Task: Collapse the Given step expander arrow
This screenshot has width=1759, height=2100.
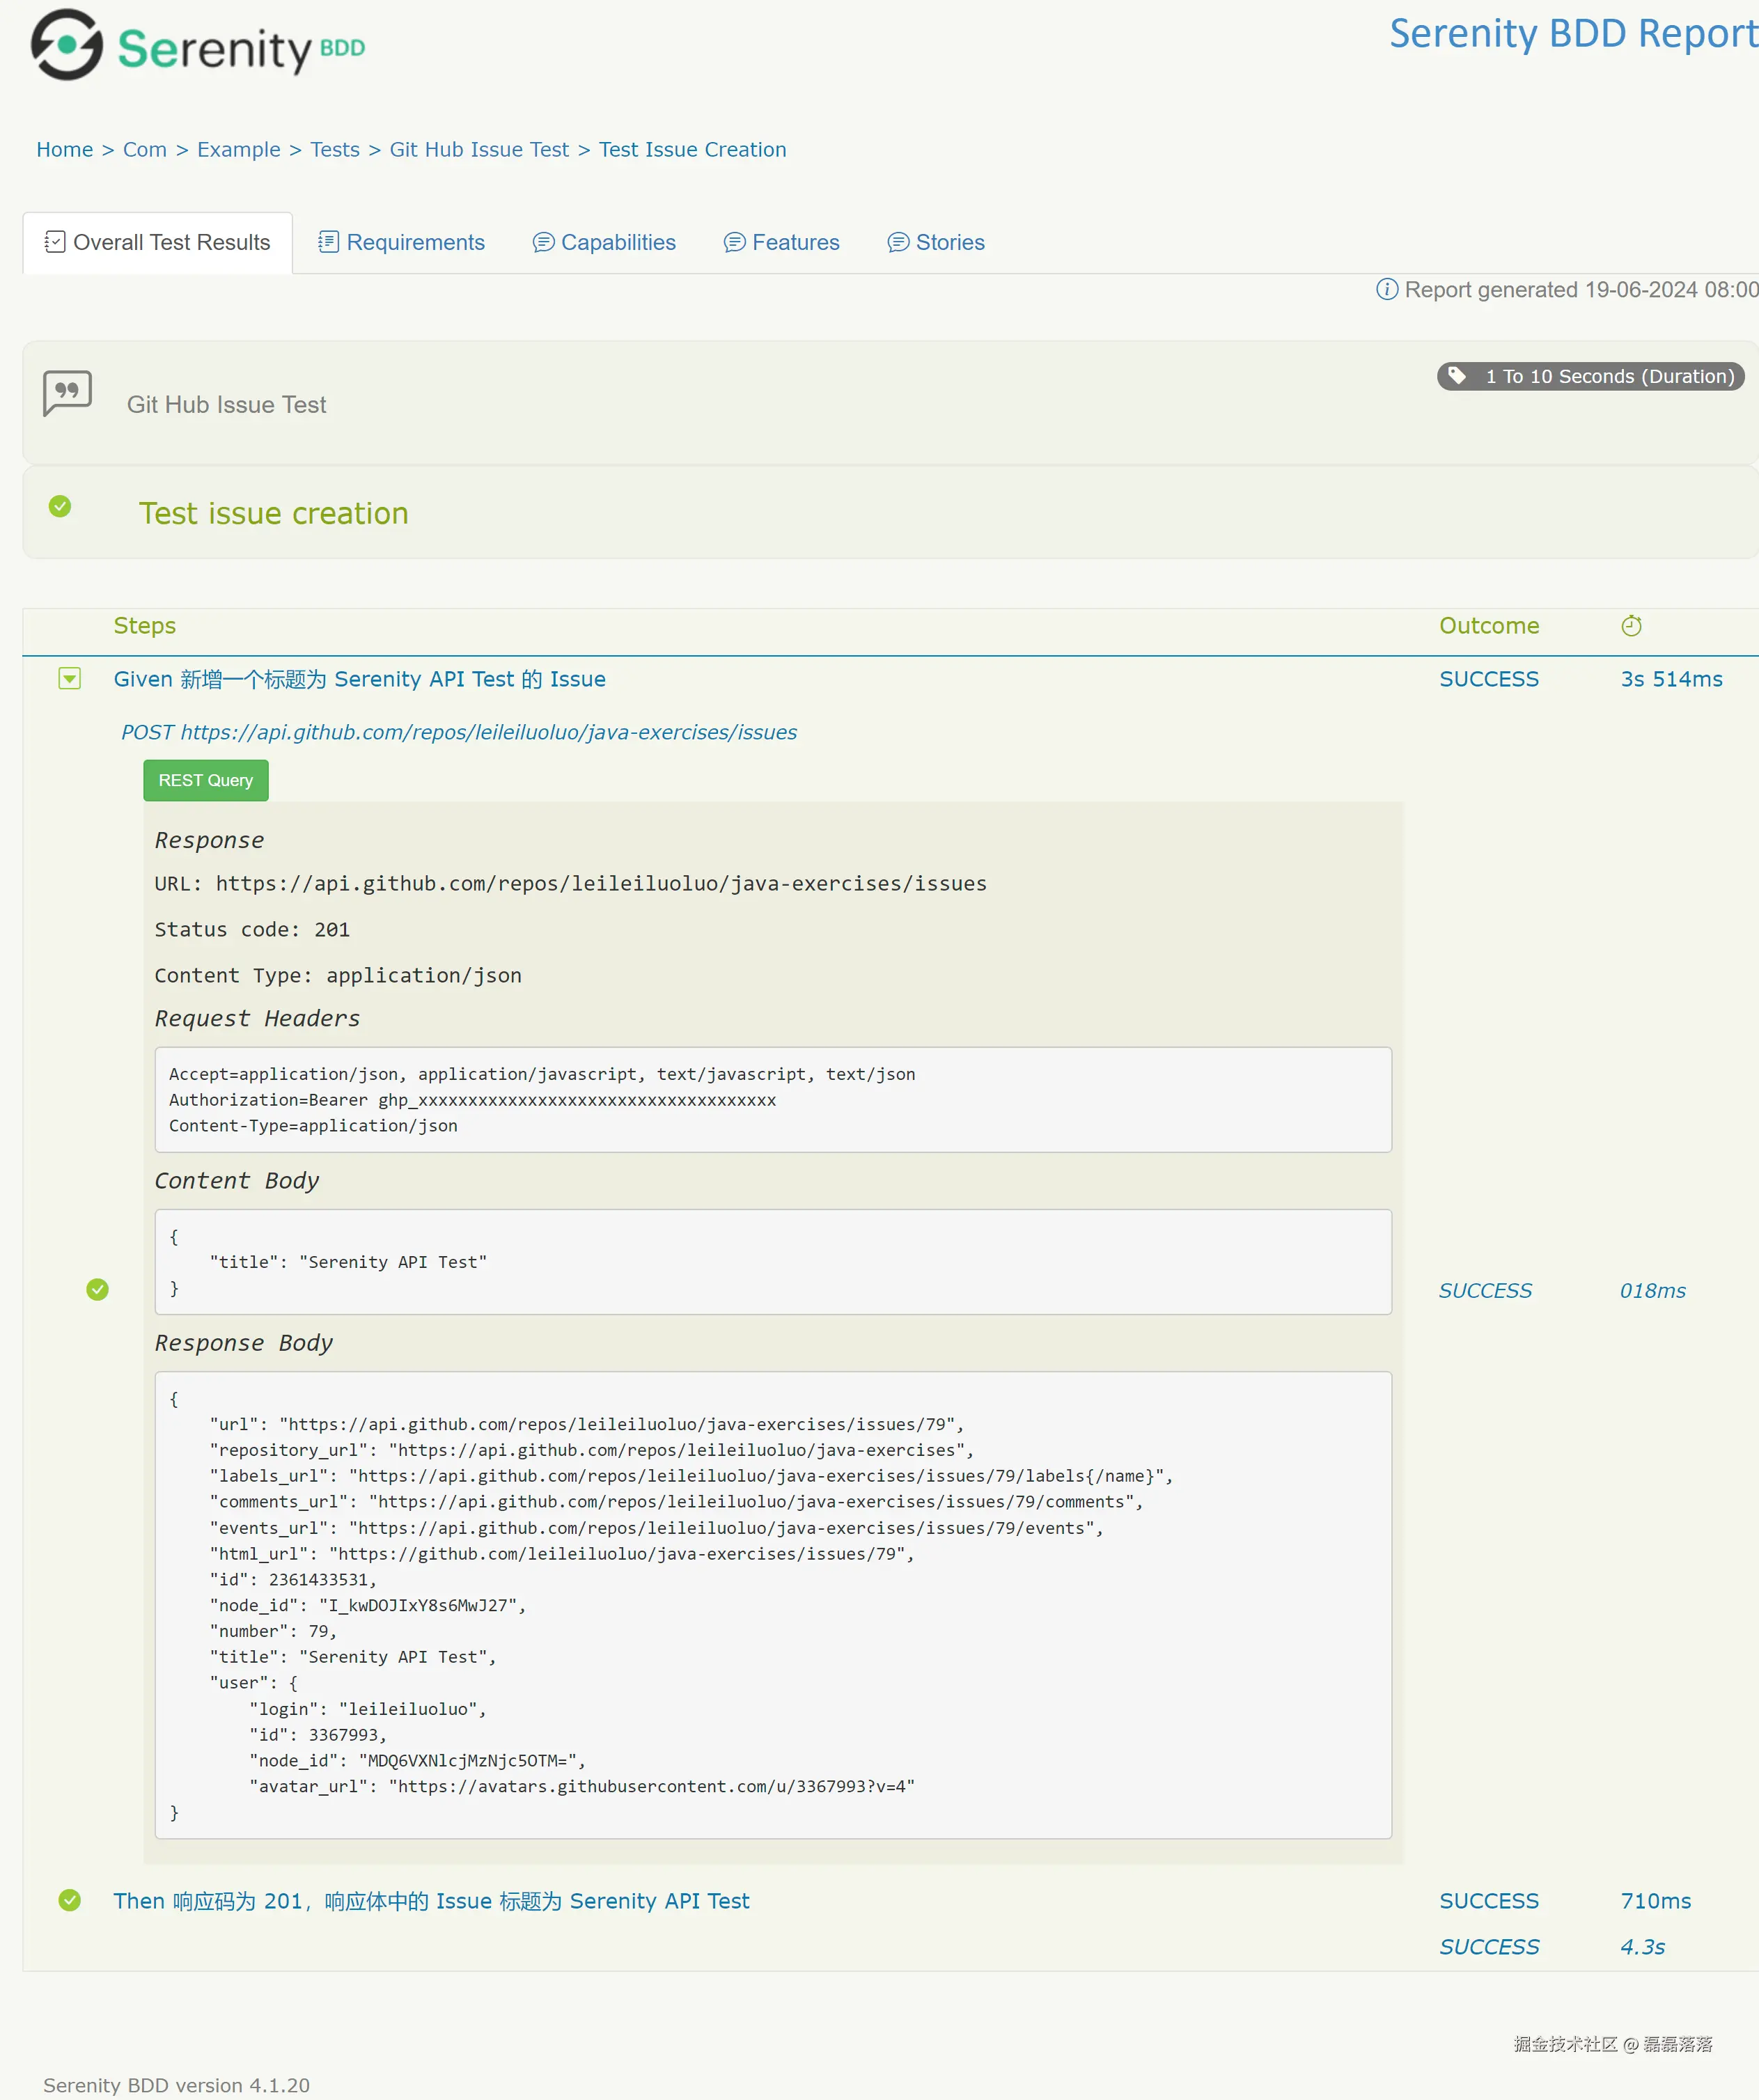Action: tap(69, 679)
